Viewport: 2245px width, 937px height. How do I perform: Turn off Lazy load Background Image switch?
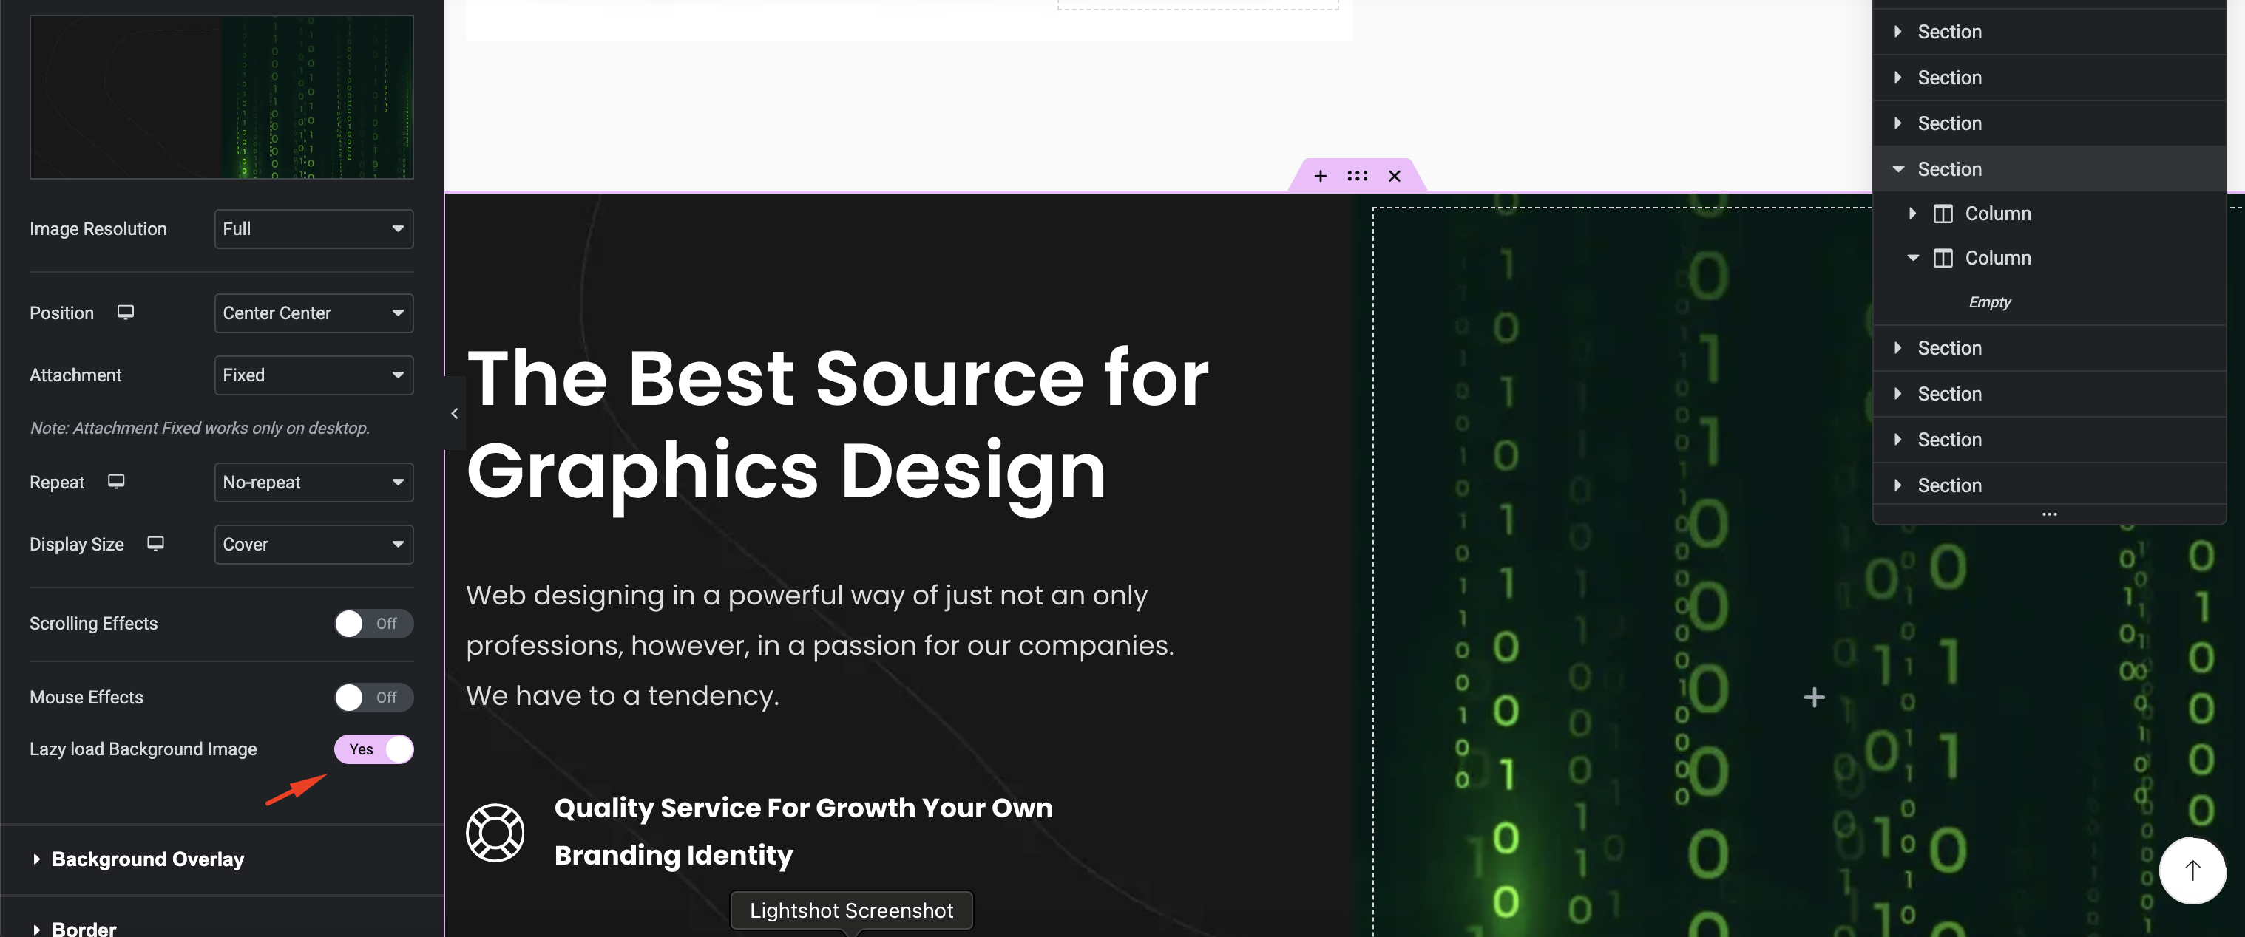[x=374, y=749]
